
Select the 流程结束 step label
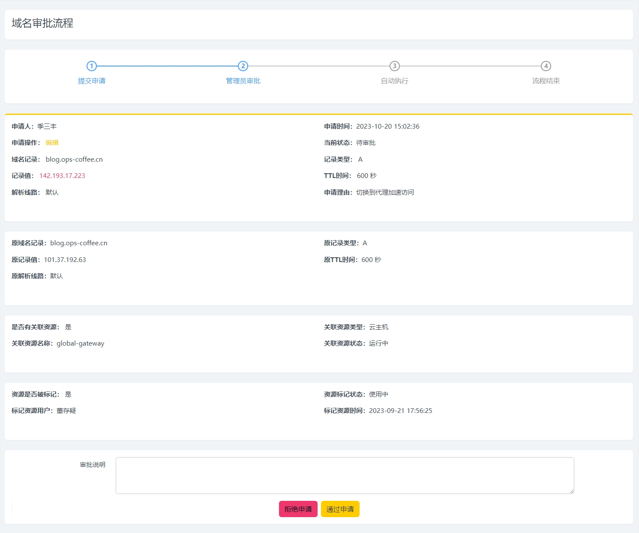coord(546,81)
